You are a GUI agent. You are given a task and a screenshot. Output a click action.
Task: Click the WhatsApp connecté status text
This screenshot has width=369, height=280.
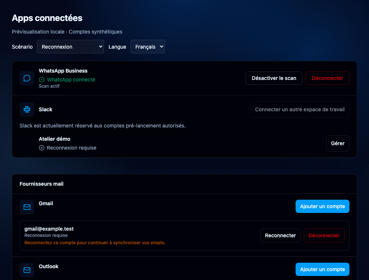(71, 80)
